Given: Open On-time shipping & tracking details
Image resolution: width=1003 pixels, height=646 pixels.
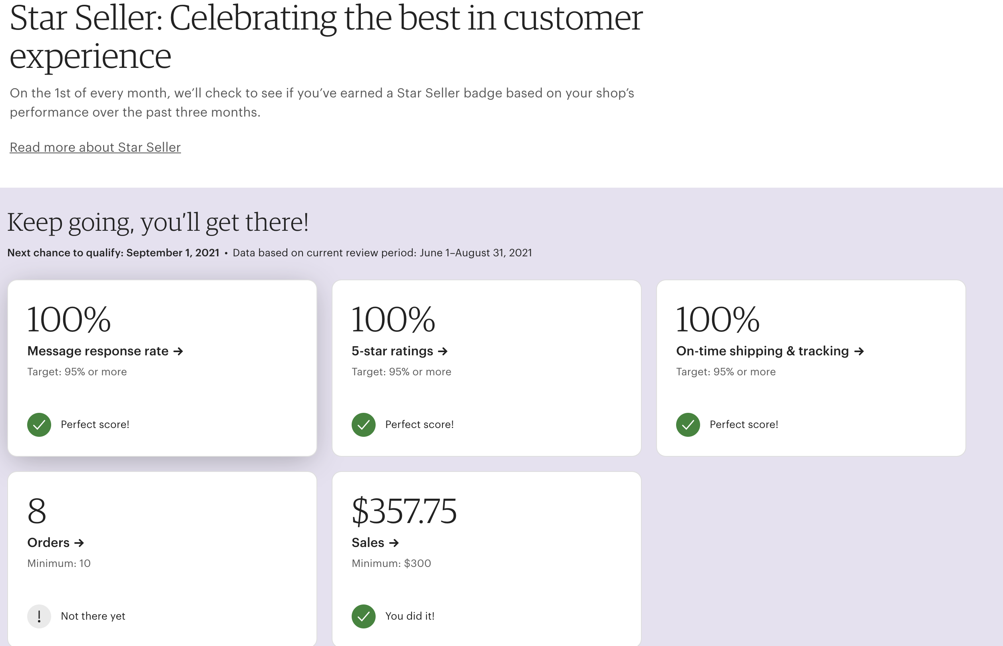Looking at the screenshot, I should [762, 351].
